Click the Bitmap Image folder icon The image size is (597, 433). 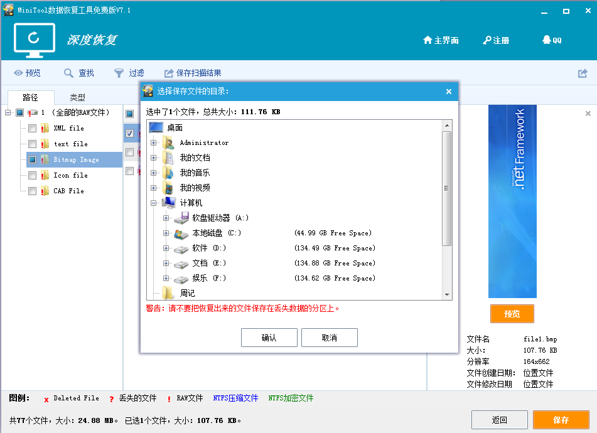pyautogui.click(x=45, y=159)
